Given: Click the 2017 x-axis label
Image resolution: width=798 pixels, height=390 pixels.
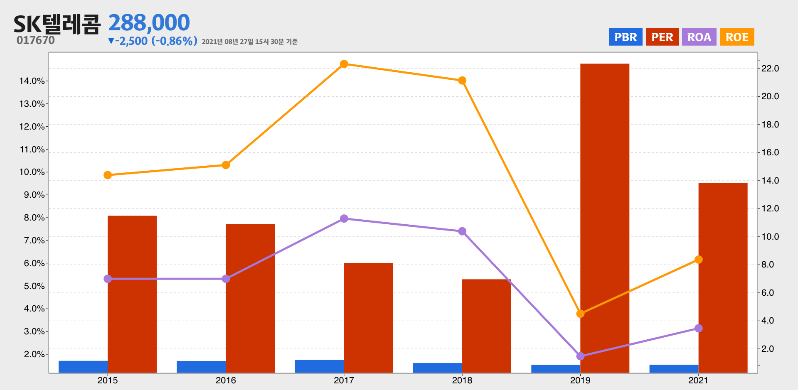Looking at the screenshot, I should click(344, 380).
